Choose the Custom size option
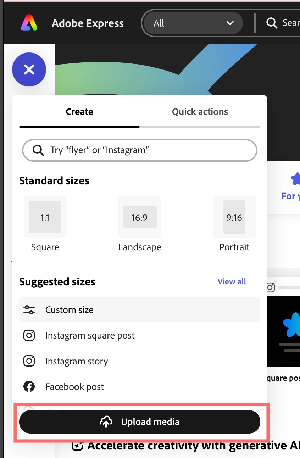300x458 pixels. pyautogui.click(x=140, y=310)
